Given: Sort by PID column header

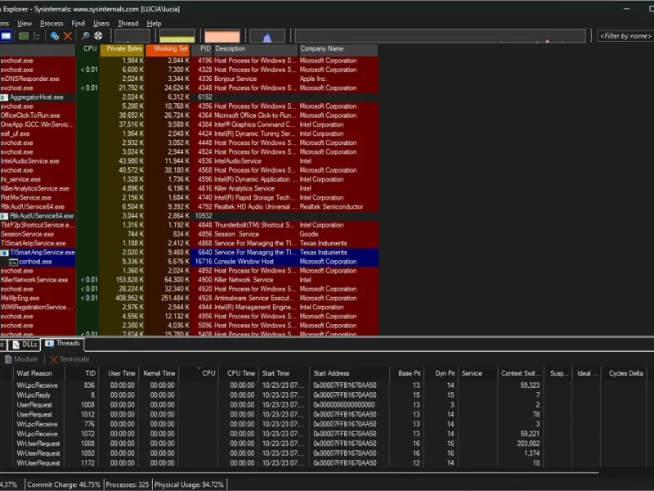Looking at the screenshot, I should click(202, 49).
